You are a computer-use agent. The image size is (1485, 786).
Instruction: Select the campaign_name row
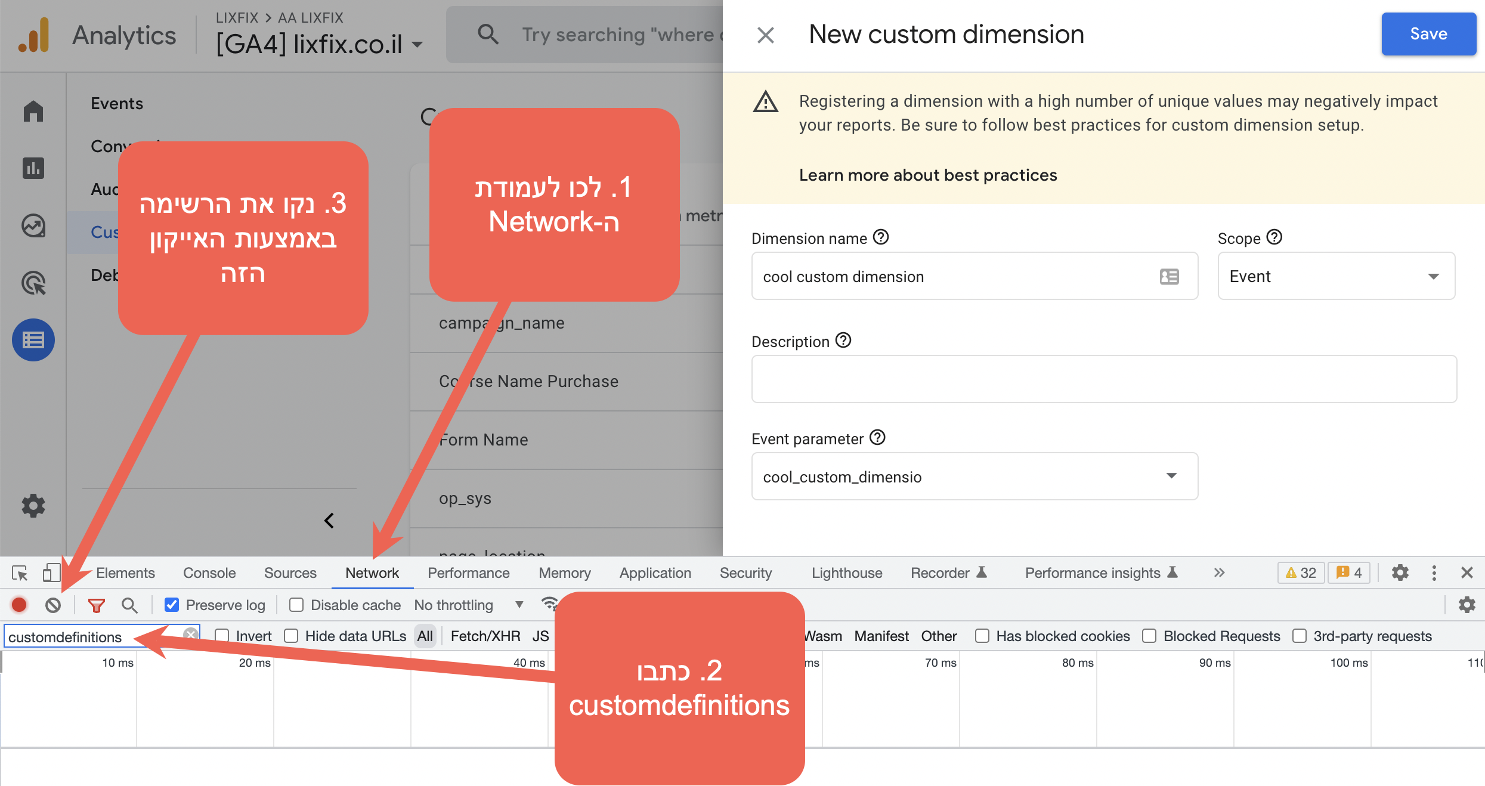(567, 323)
